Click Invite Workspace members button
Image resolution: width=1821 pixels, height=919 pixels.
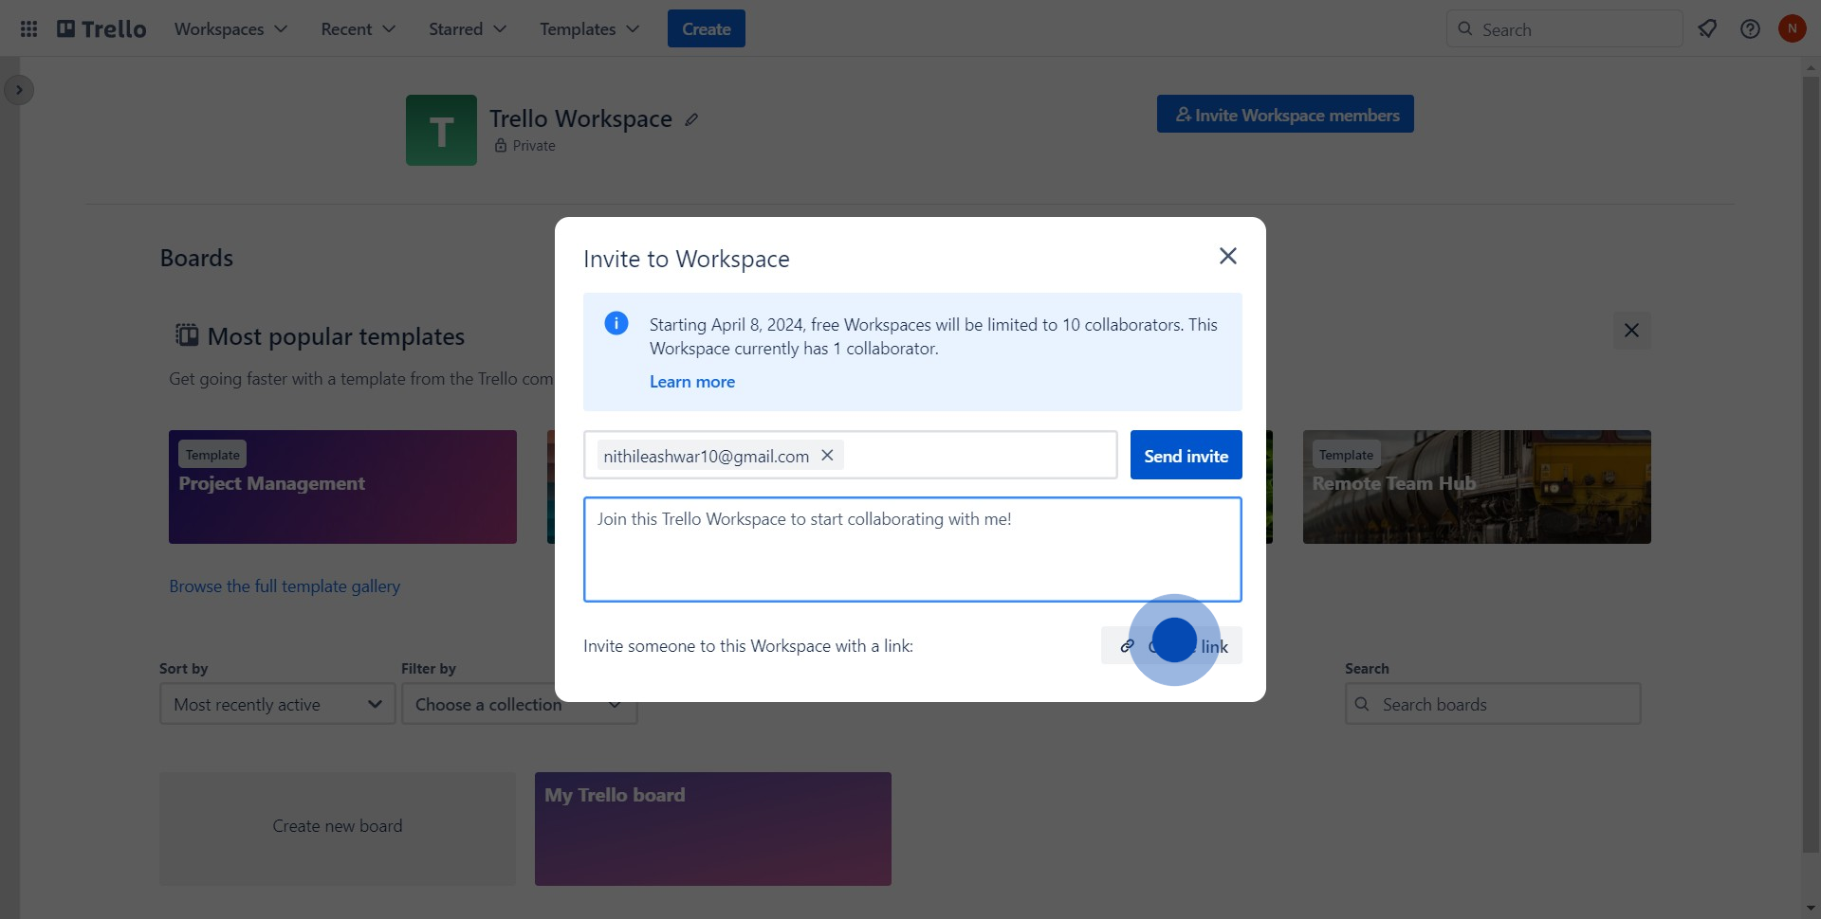(1285, 115)
